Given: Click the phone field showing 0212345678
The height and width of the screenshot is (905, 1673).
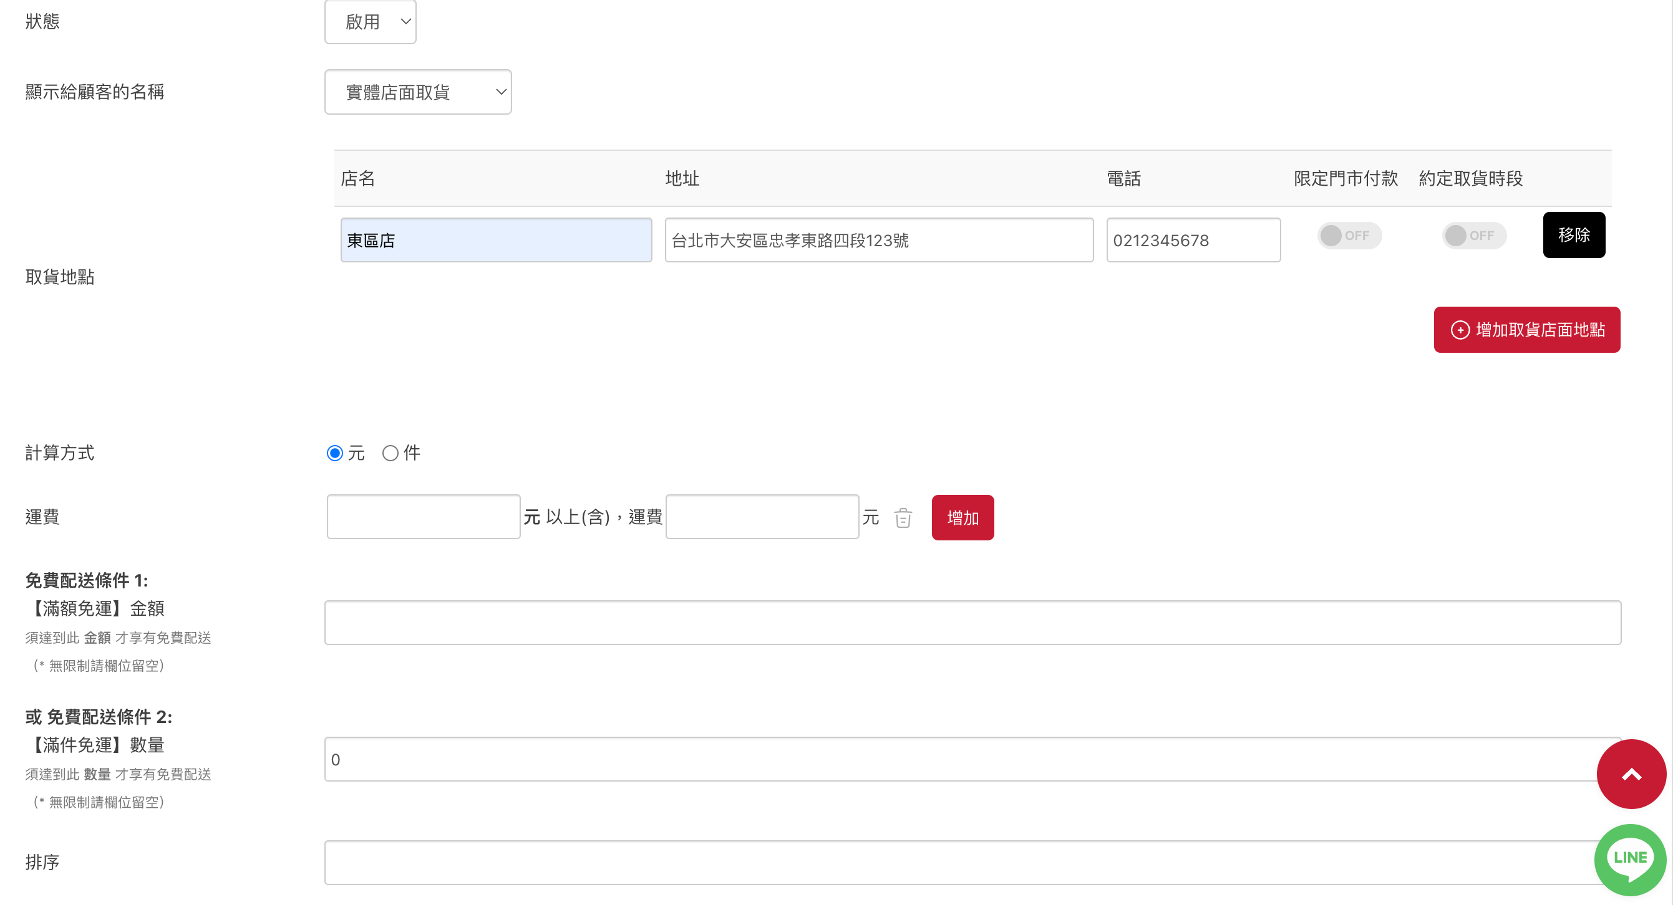Looking at the screenshot, I should (x=1193, y=240).
